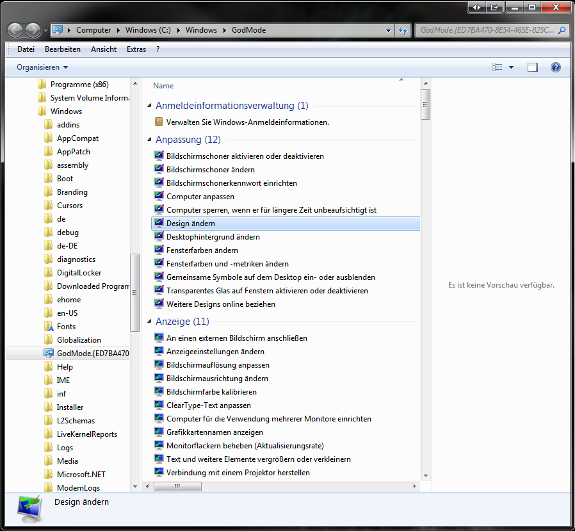Open the address bar history dropdown
Image resolution: width=575 pixels, height=531 pixels.
[x=388, y=31]
